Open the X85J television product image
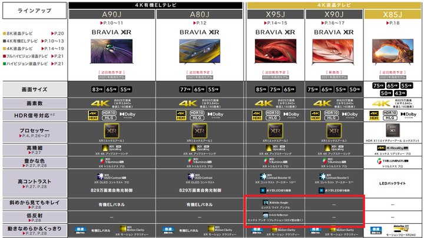The height and width of the screenshot is (238, 424). coord(393,52)
